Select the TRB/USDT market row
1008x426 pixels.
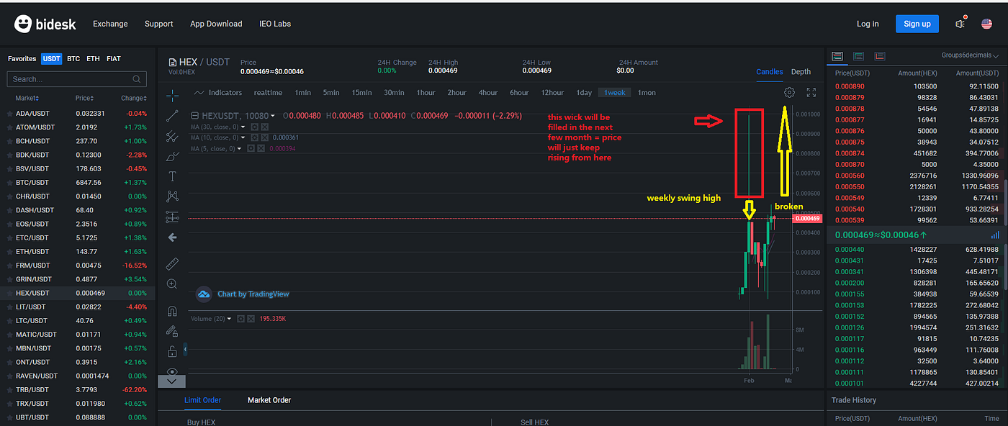point(77,390)
